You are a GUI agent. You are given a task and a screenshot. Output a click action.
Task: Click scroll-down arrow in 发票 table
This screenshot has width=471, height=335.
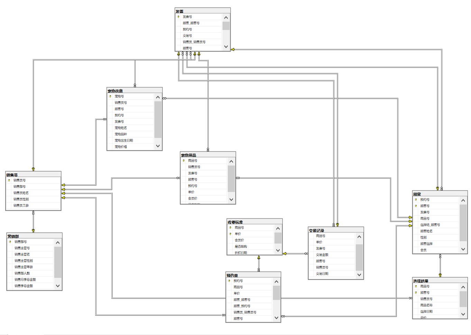pyautogui.click(x=226, y=47)
